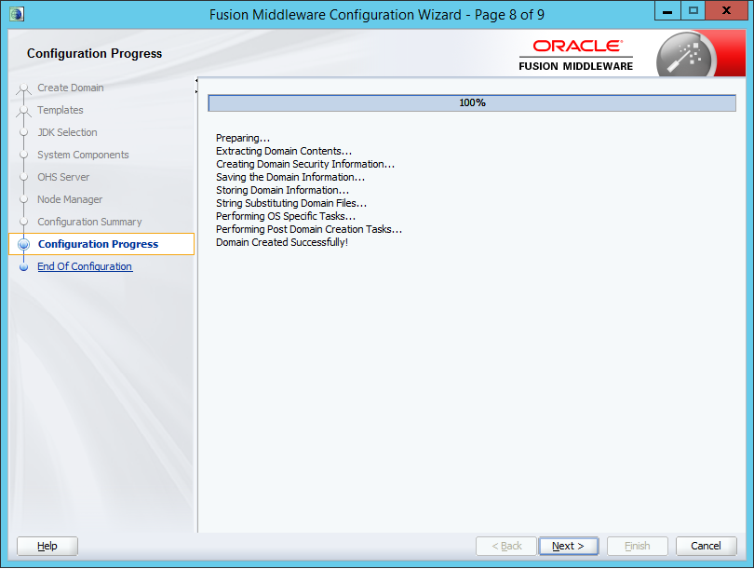Select the Configuration Progress step
This screenshot has width=754, height=569.
coord(98,244)
